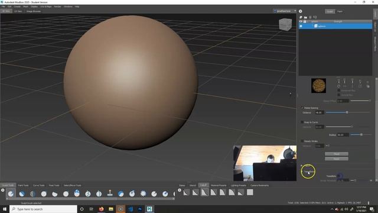Choose the second falloff curve preset

pos(195,192)
